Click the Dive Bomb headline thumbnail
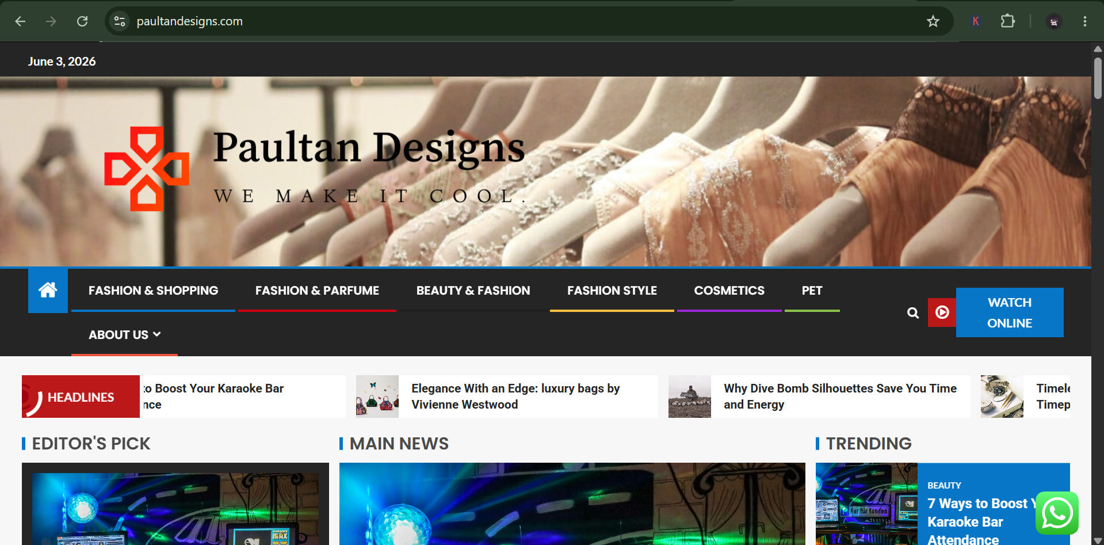The height and width of the screenshot is (545, 1104). [690, 397]
